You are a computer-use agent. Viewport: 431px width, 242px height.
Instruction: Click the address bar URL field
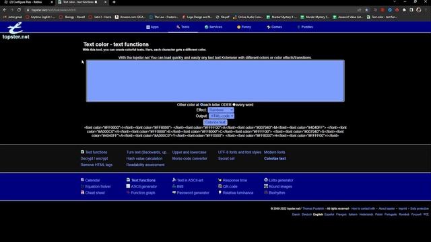190,10
